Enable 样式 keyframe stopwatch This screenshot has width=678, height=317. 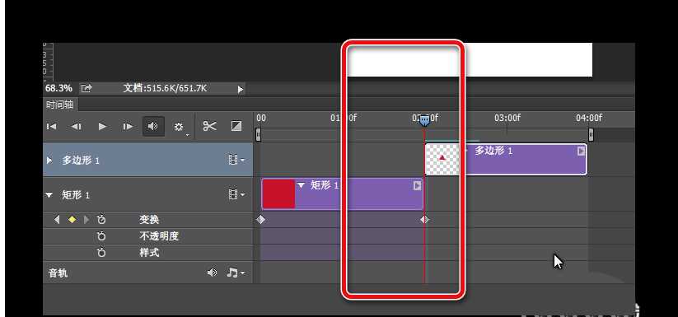click(101, 253)
